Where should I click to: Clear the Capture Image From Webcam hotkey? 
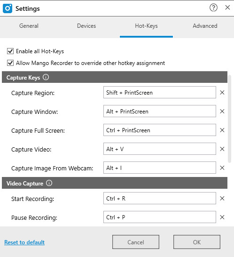click(222, 168)
